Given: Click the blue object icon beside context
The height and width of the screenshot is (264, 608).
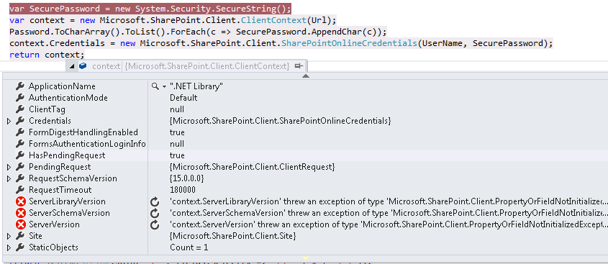Looking at the screenshot, I should 82,66.
